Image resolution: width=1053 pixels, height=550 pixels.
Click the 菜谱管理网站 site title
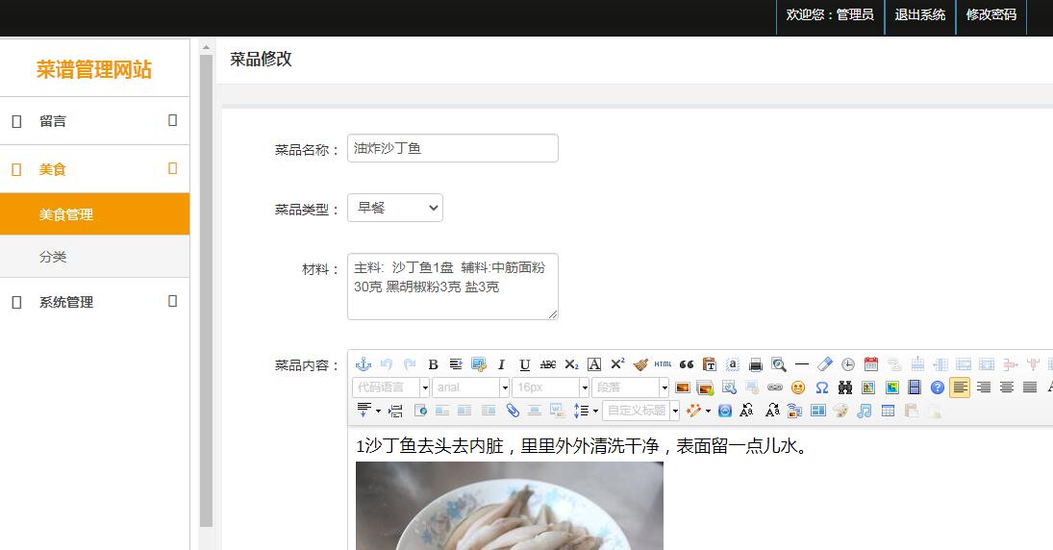pos(94,70)
